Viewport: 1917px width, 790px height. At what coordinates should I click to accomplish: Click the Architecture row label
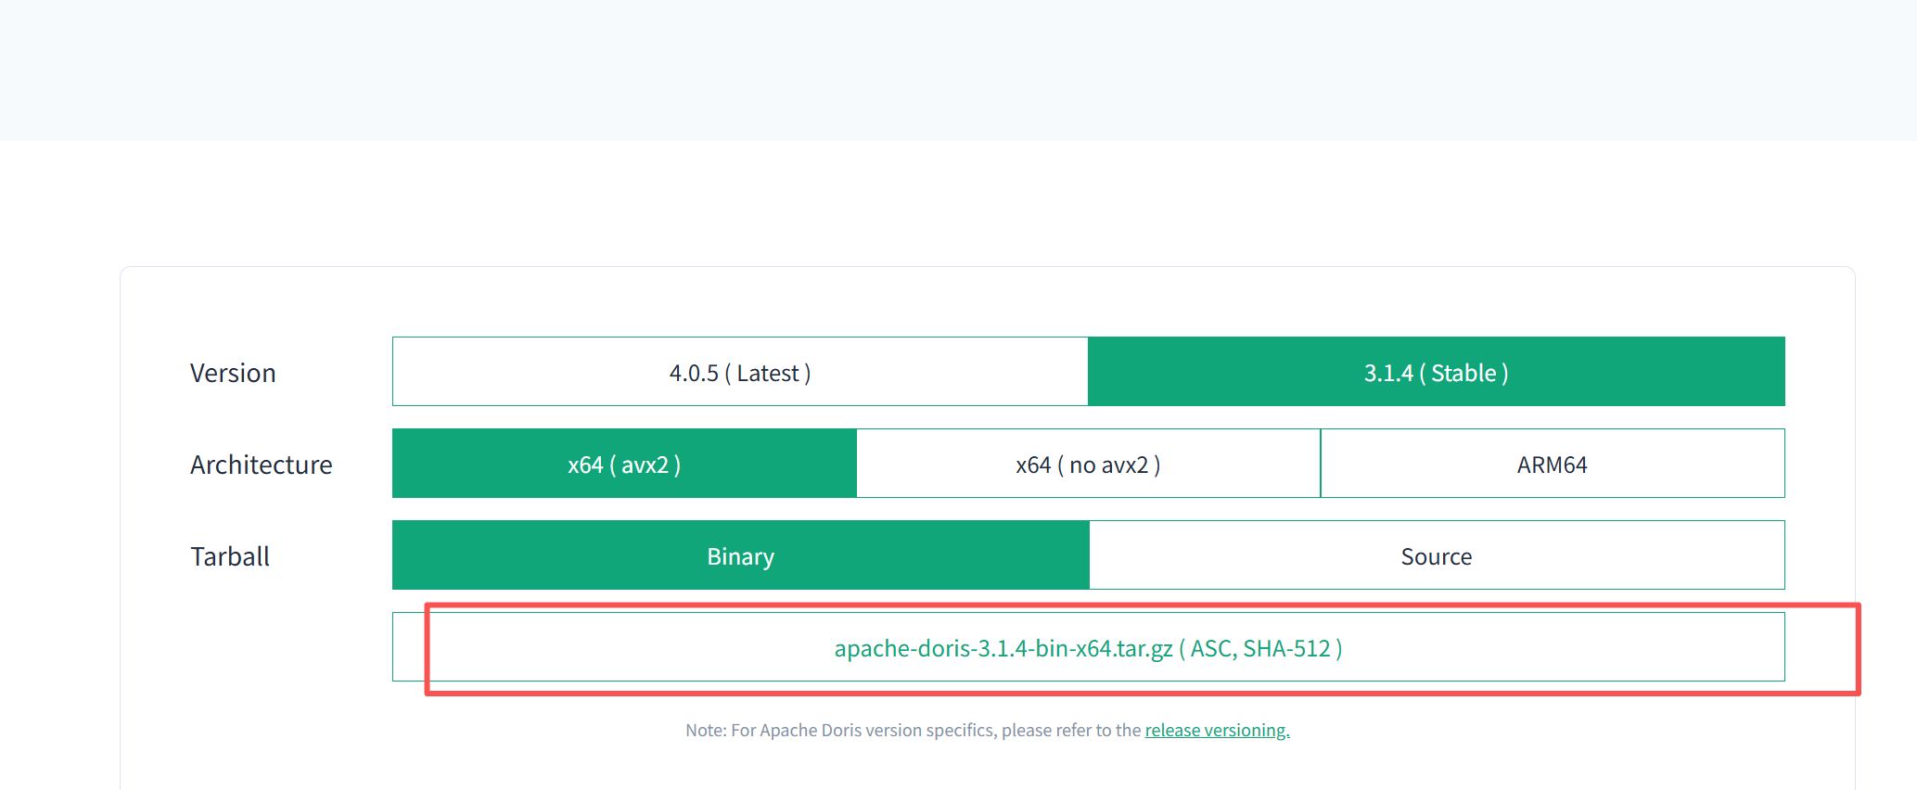(261, 465)
